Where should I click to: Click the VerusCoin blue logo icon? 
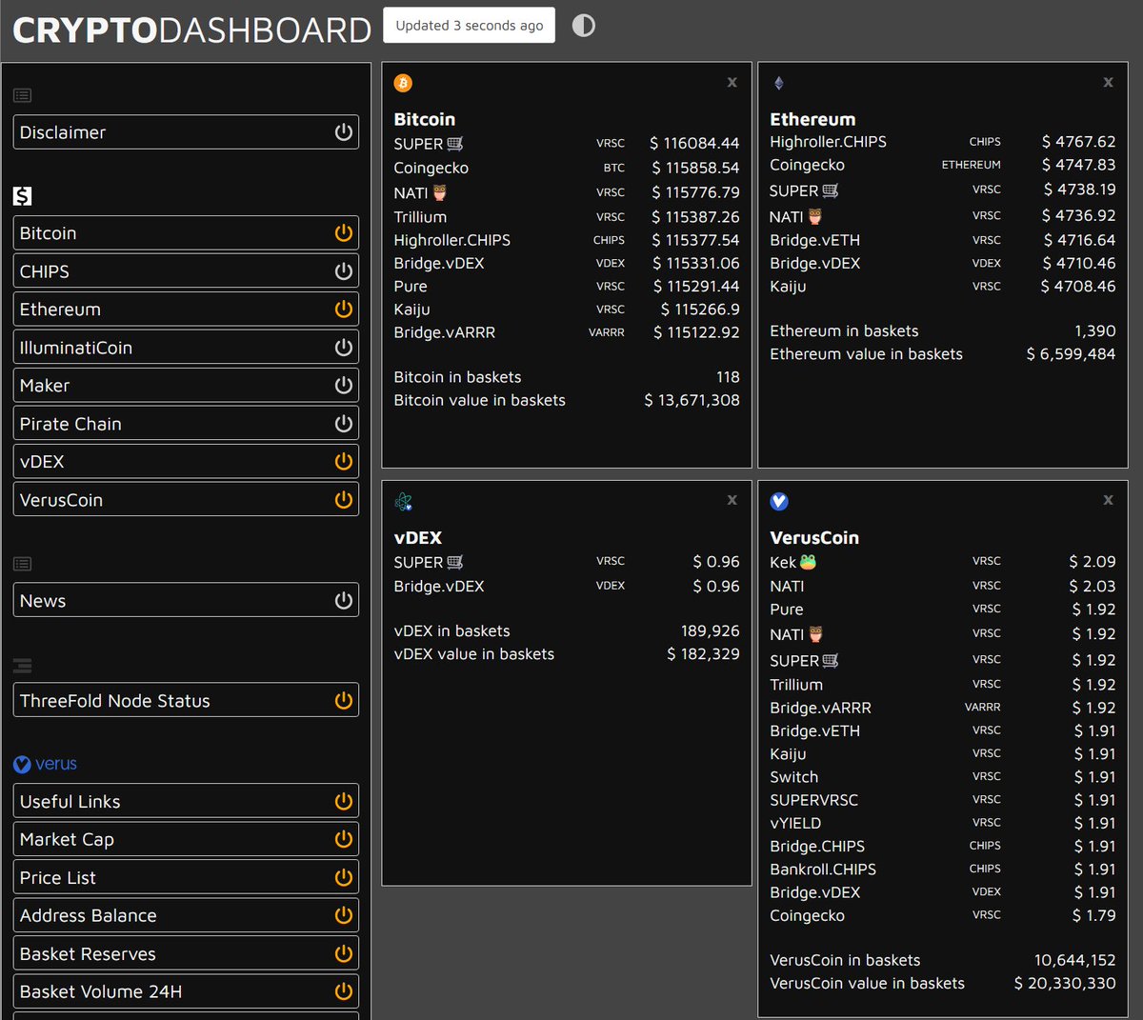pos(779,501)
